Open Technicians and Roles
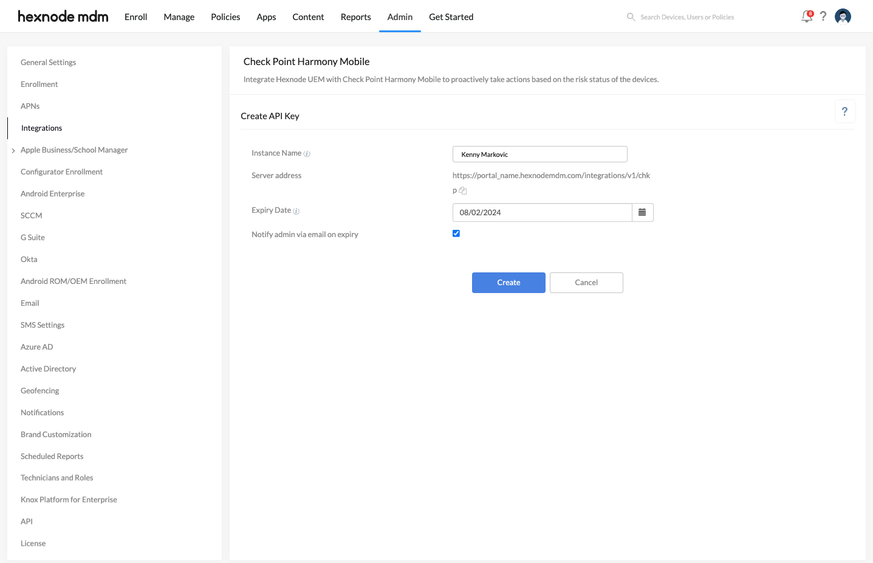873x563 pixels. coord(56,478)
